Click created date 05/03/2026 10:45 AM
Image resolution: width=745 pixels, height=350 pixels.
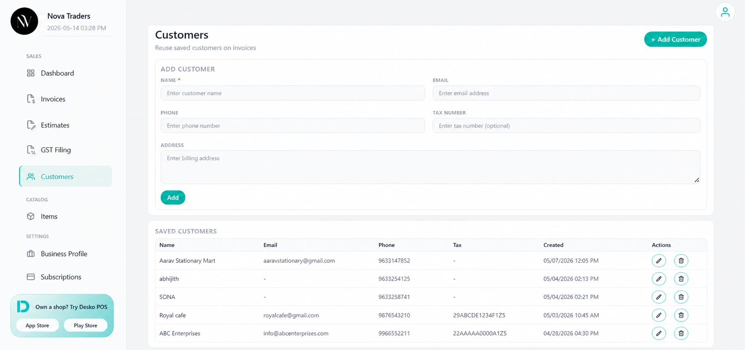click(x=571, y=315)
